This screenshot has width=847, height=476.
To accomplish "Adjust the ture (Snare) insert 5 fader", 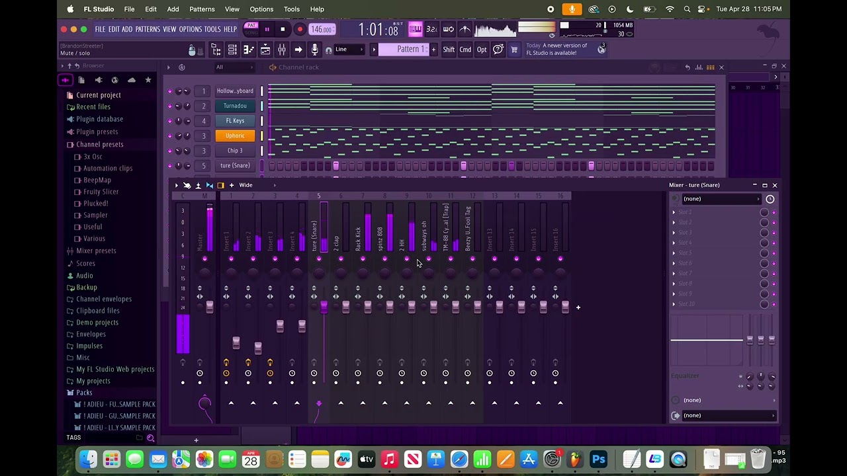I will tap(324, 307).
